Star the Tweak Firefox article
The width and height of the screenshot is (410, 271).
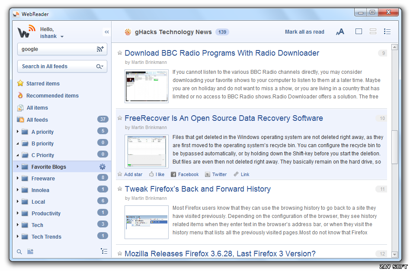tap(120, 189)
